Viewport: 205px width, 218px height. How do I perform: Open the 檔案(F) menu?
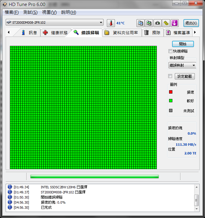(x=12, y=12)
